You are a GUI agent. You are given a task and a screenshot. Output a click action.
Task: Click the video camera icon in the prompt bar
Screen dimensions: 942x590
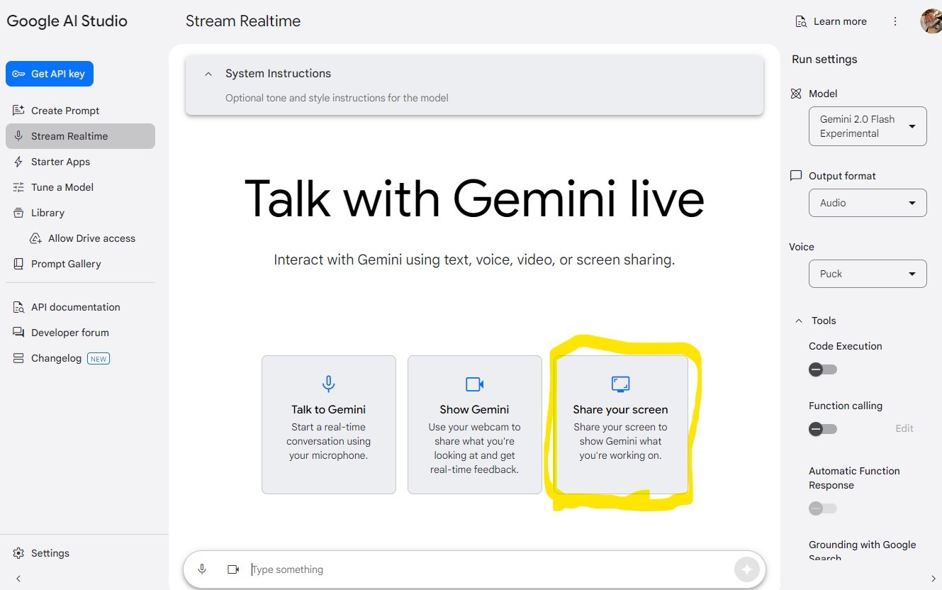[233, 569]
